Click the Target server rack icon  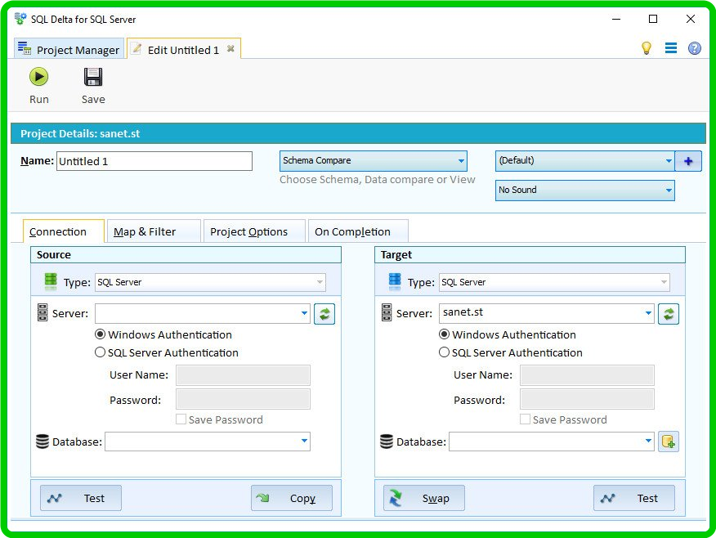tap(387, 312)
